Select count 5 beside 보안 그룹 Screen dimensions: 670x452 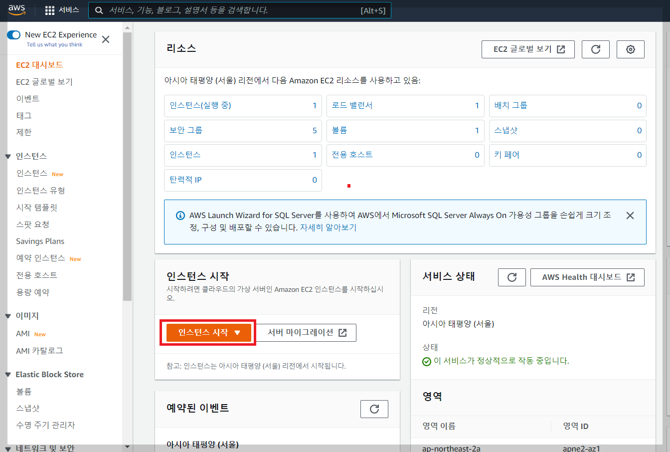click(x=315, y=130)
